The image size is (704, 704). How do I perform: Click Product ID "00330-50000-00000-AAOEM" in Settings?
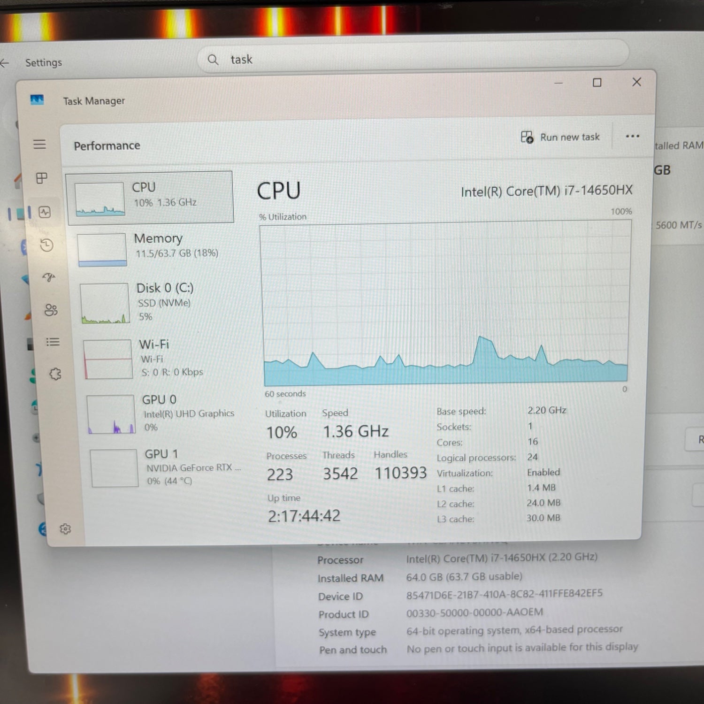click(474, 612)
